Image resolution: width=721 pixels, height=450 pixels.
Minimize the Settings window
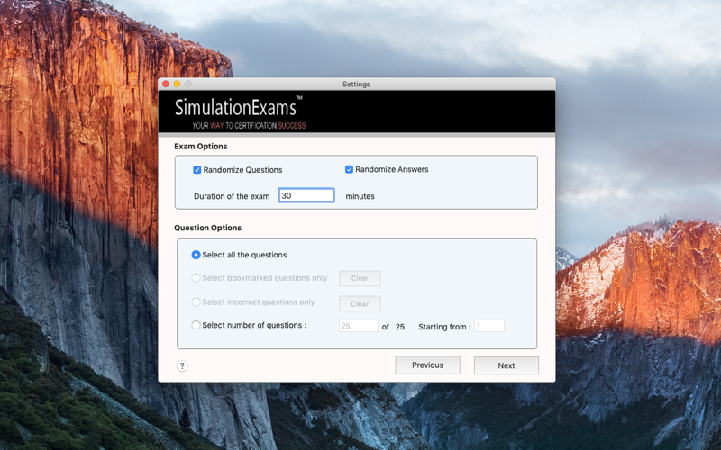[177, 84]
